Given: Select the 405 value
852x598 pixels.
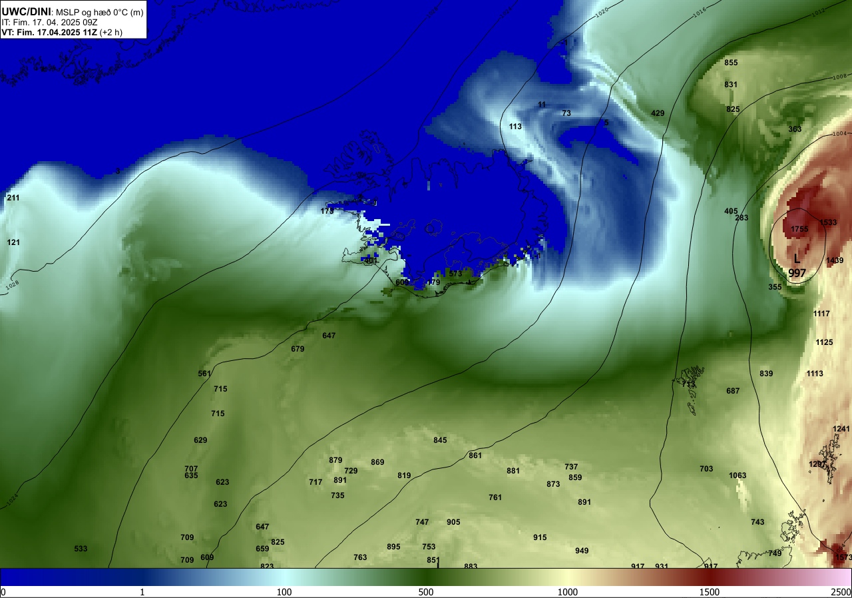Looking at the screenshot, I should click(731, 211).
